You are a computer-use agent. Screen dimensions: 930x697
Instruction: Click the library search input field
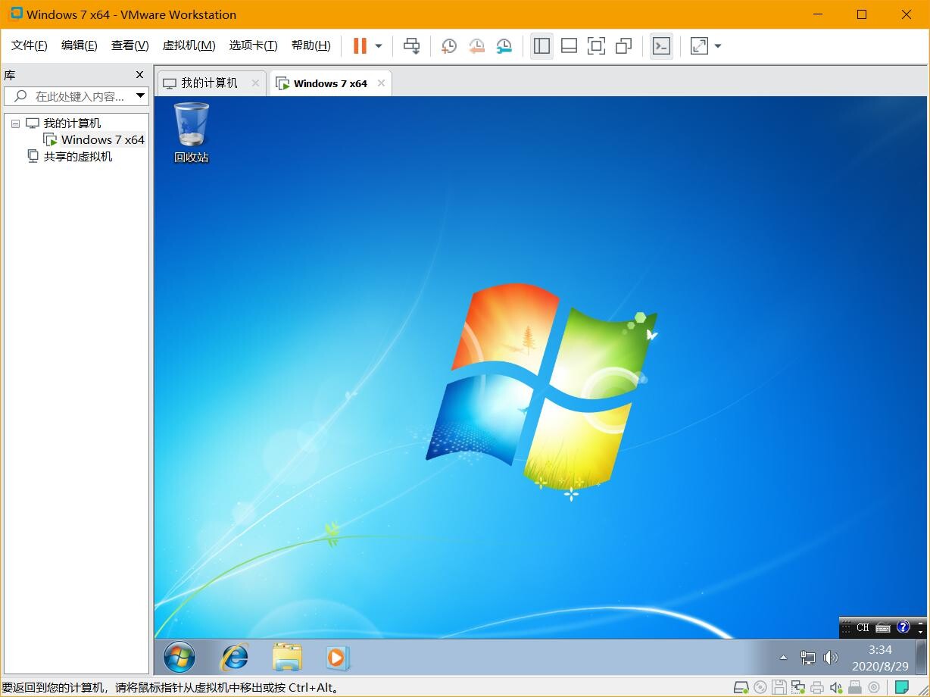[x=80, y=96]
